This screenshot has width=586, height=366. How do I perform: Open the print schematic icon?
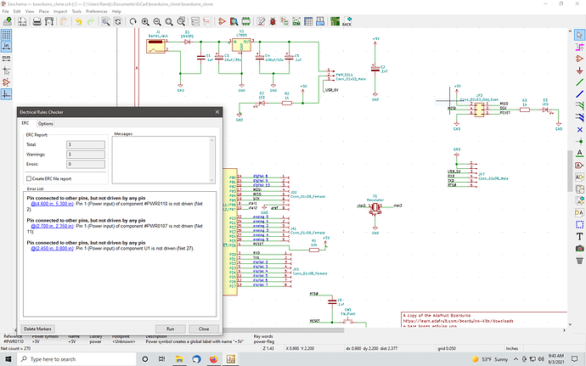[37, 21]
